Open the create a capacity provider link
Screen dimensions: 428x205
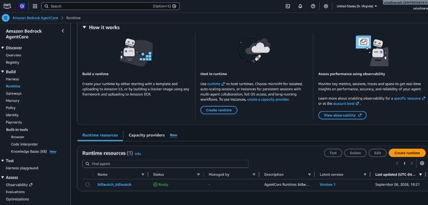(x=268, y=100)
